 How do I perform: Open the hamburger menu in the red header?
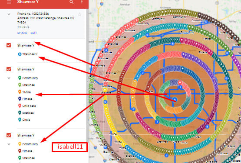click(x=9, y=2)
